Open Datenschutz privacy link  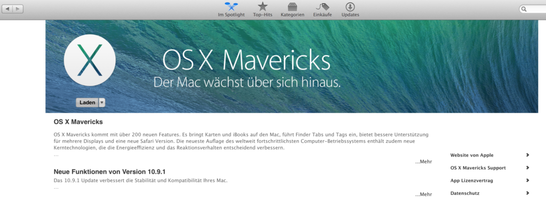pyautogui.click(x=465, y=193)
